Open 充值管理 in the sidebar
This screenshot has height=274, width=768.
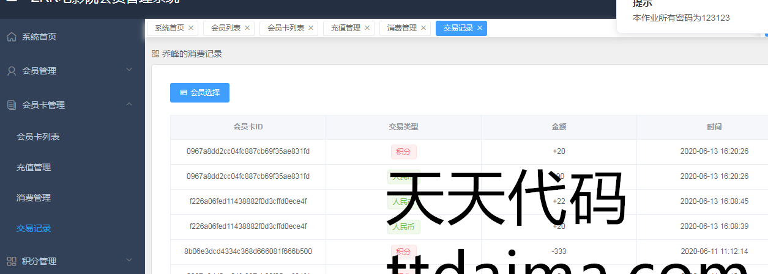[x=34, y=167]
